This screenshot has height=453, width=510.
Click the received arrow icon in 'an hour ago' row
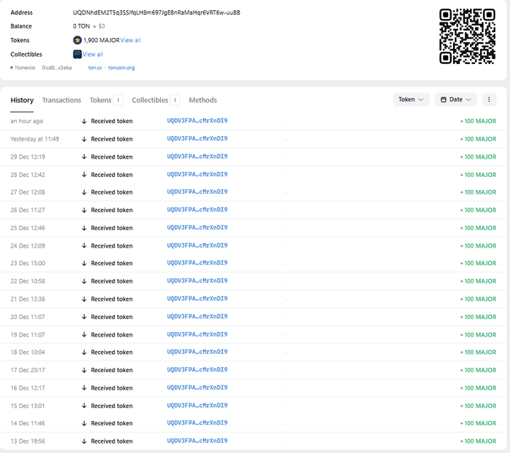[84, 121]
